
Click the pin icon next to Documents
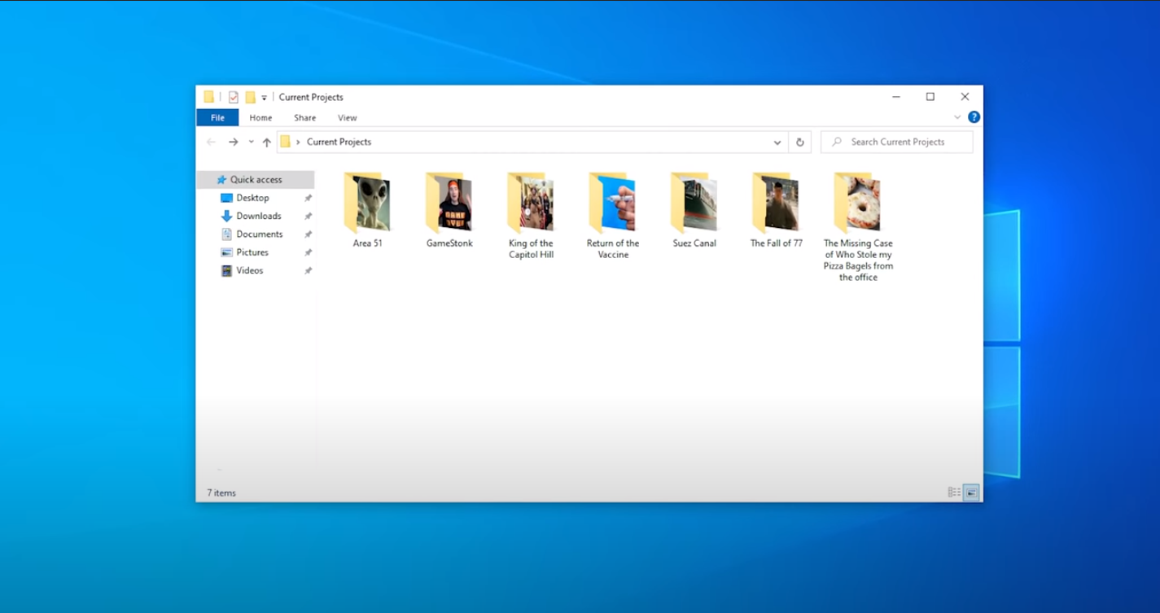308,234
